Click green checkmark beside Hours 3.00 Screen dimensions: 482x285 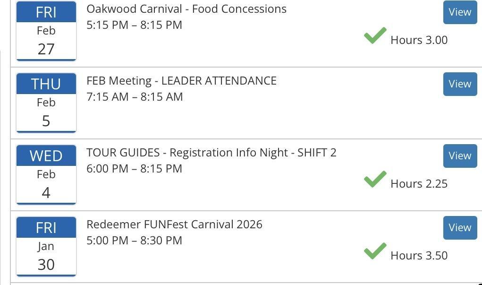click(x=375, y=36)
